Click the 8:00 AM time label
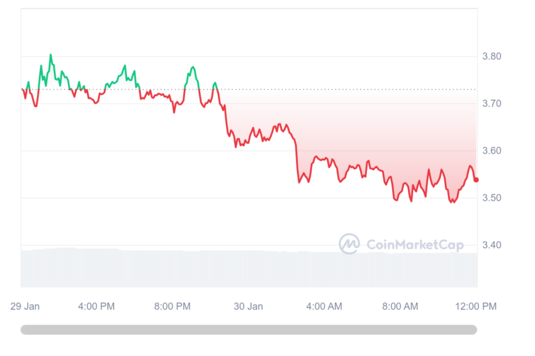The height and width of the screenshot is (356, 535). click(x=400, y=306)
